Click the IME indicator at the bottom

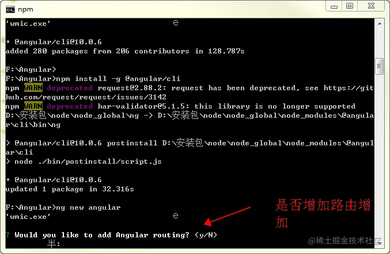pyautogui.click(x=54, y=244)
